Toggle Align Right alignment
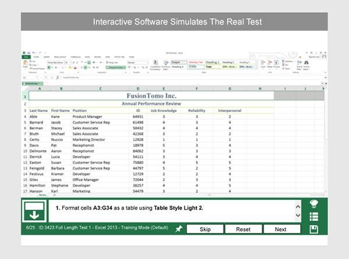Viewport: 349px width, 259px height. pos(89,67)
